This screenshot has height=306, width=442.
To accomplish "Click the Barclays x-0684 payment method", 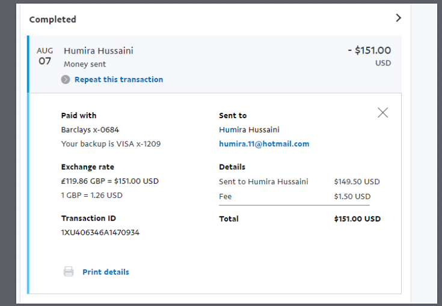I will coord(90,130).
